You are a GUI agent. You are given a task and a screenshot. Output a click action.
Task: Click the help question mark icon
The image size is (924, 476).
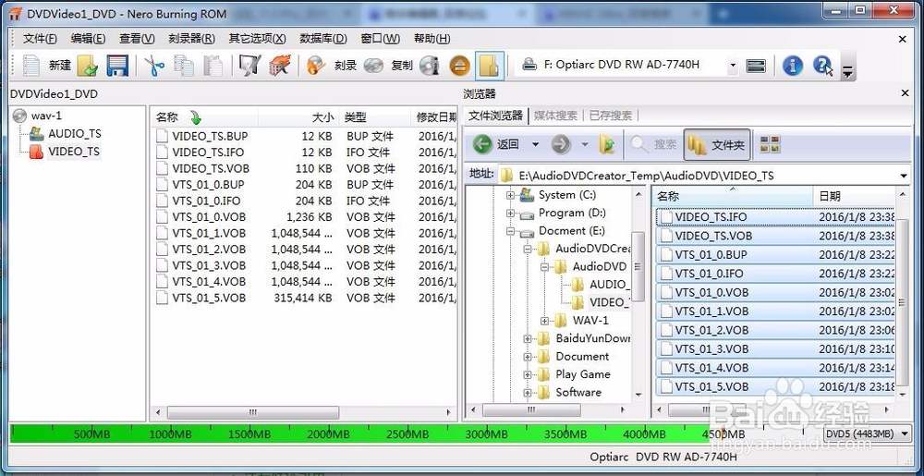[x=822, y=66]
